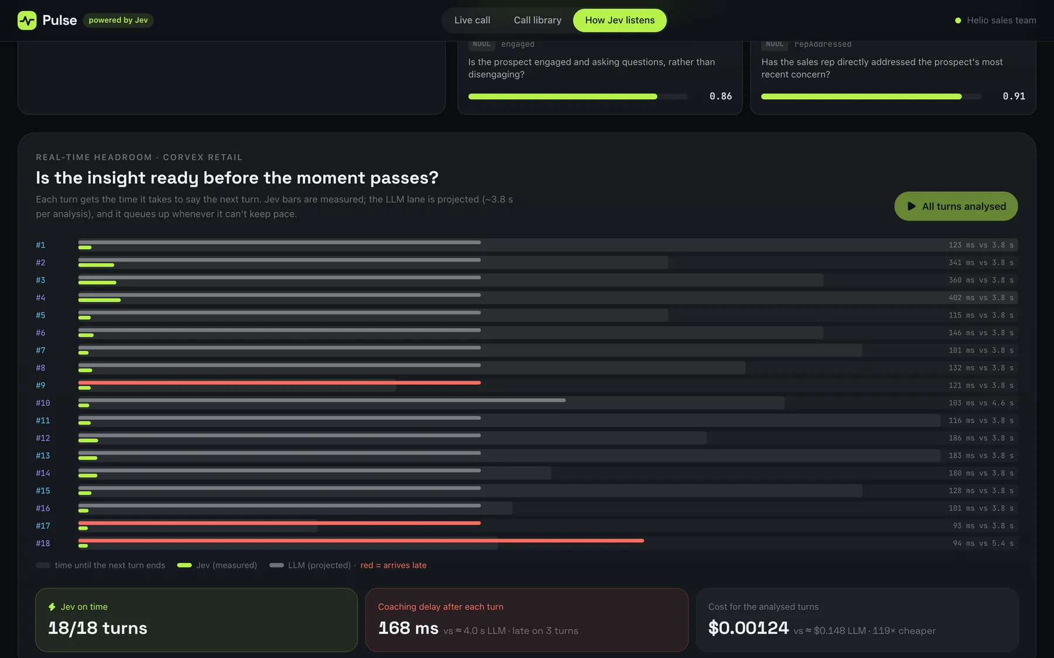This screenshot has width=1054, height=658.
Task: Click turn label #7
Action: pyautogui.click(x=40, y=350)
